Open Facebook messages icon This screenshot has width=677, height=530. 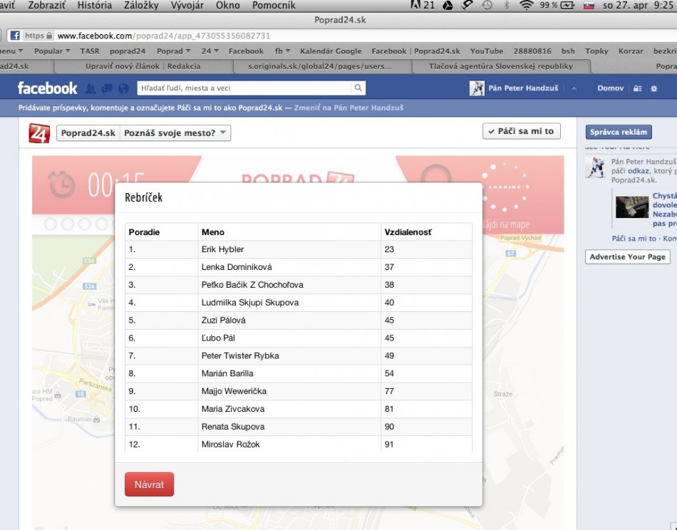107,88
